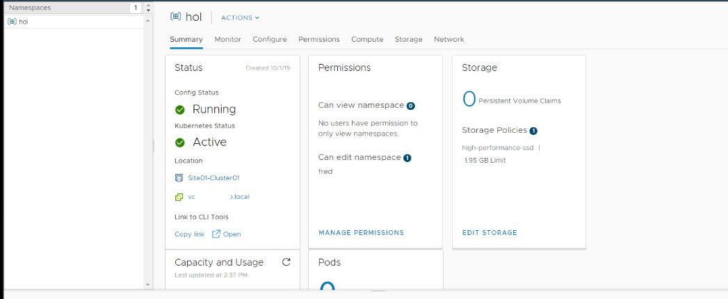Switch to the Monitor tab
The width and height of the screenshot is (728, 299).
tap(227, 40)
